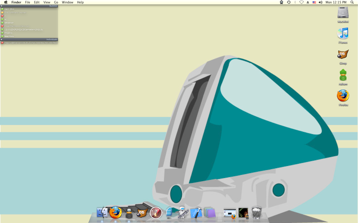Open the volume control in menu bar
Screen dimensions: 358x223
click(320, 2)
